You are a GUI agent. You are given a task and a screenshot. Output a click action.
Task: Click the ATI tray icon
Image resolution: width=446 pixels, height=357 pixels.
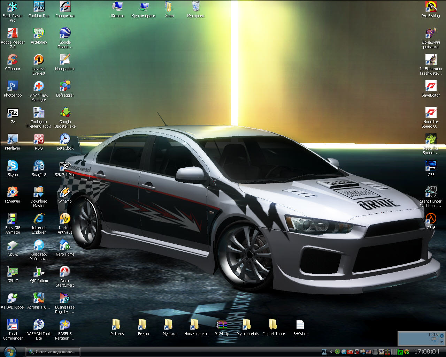[350, 352]
